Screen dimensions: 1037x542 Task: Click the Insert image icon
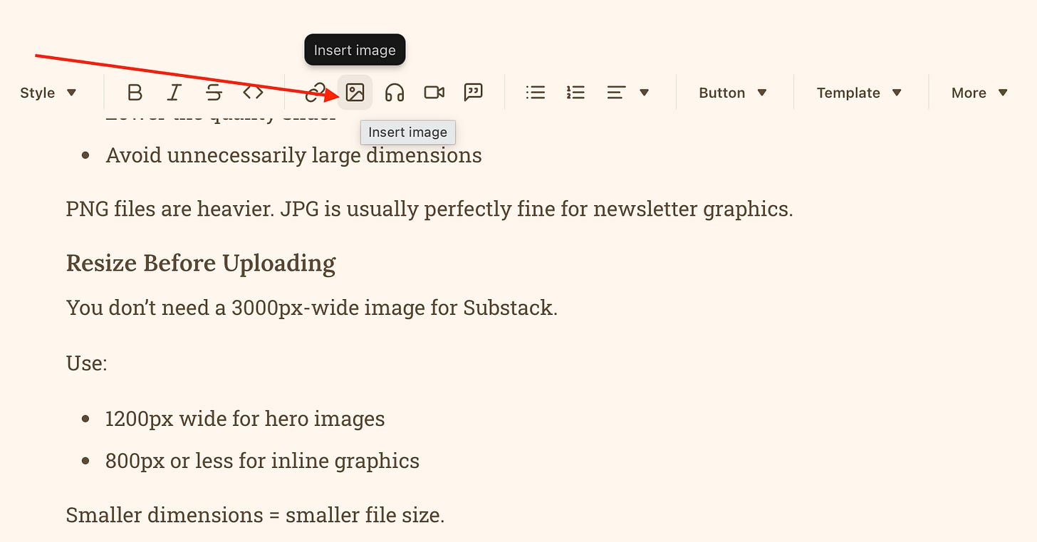[x=355, y=93]
